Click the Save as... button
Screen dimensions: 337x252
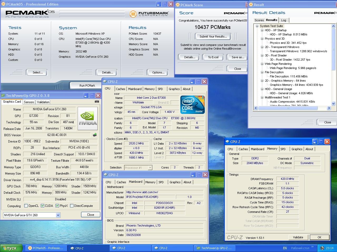238,57
